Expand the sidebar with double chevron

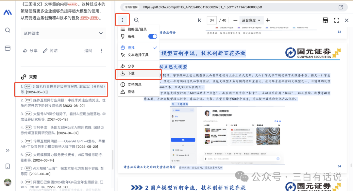click(x=8, y=150)
